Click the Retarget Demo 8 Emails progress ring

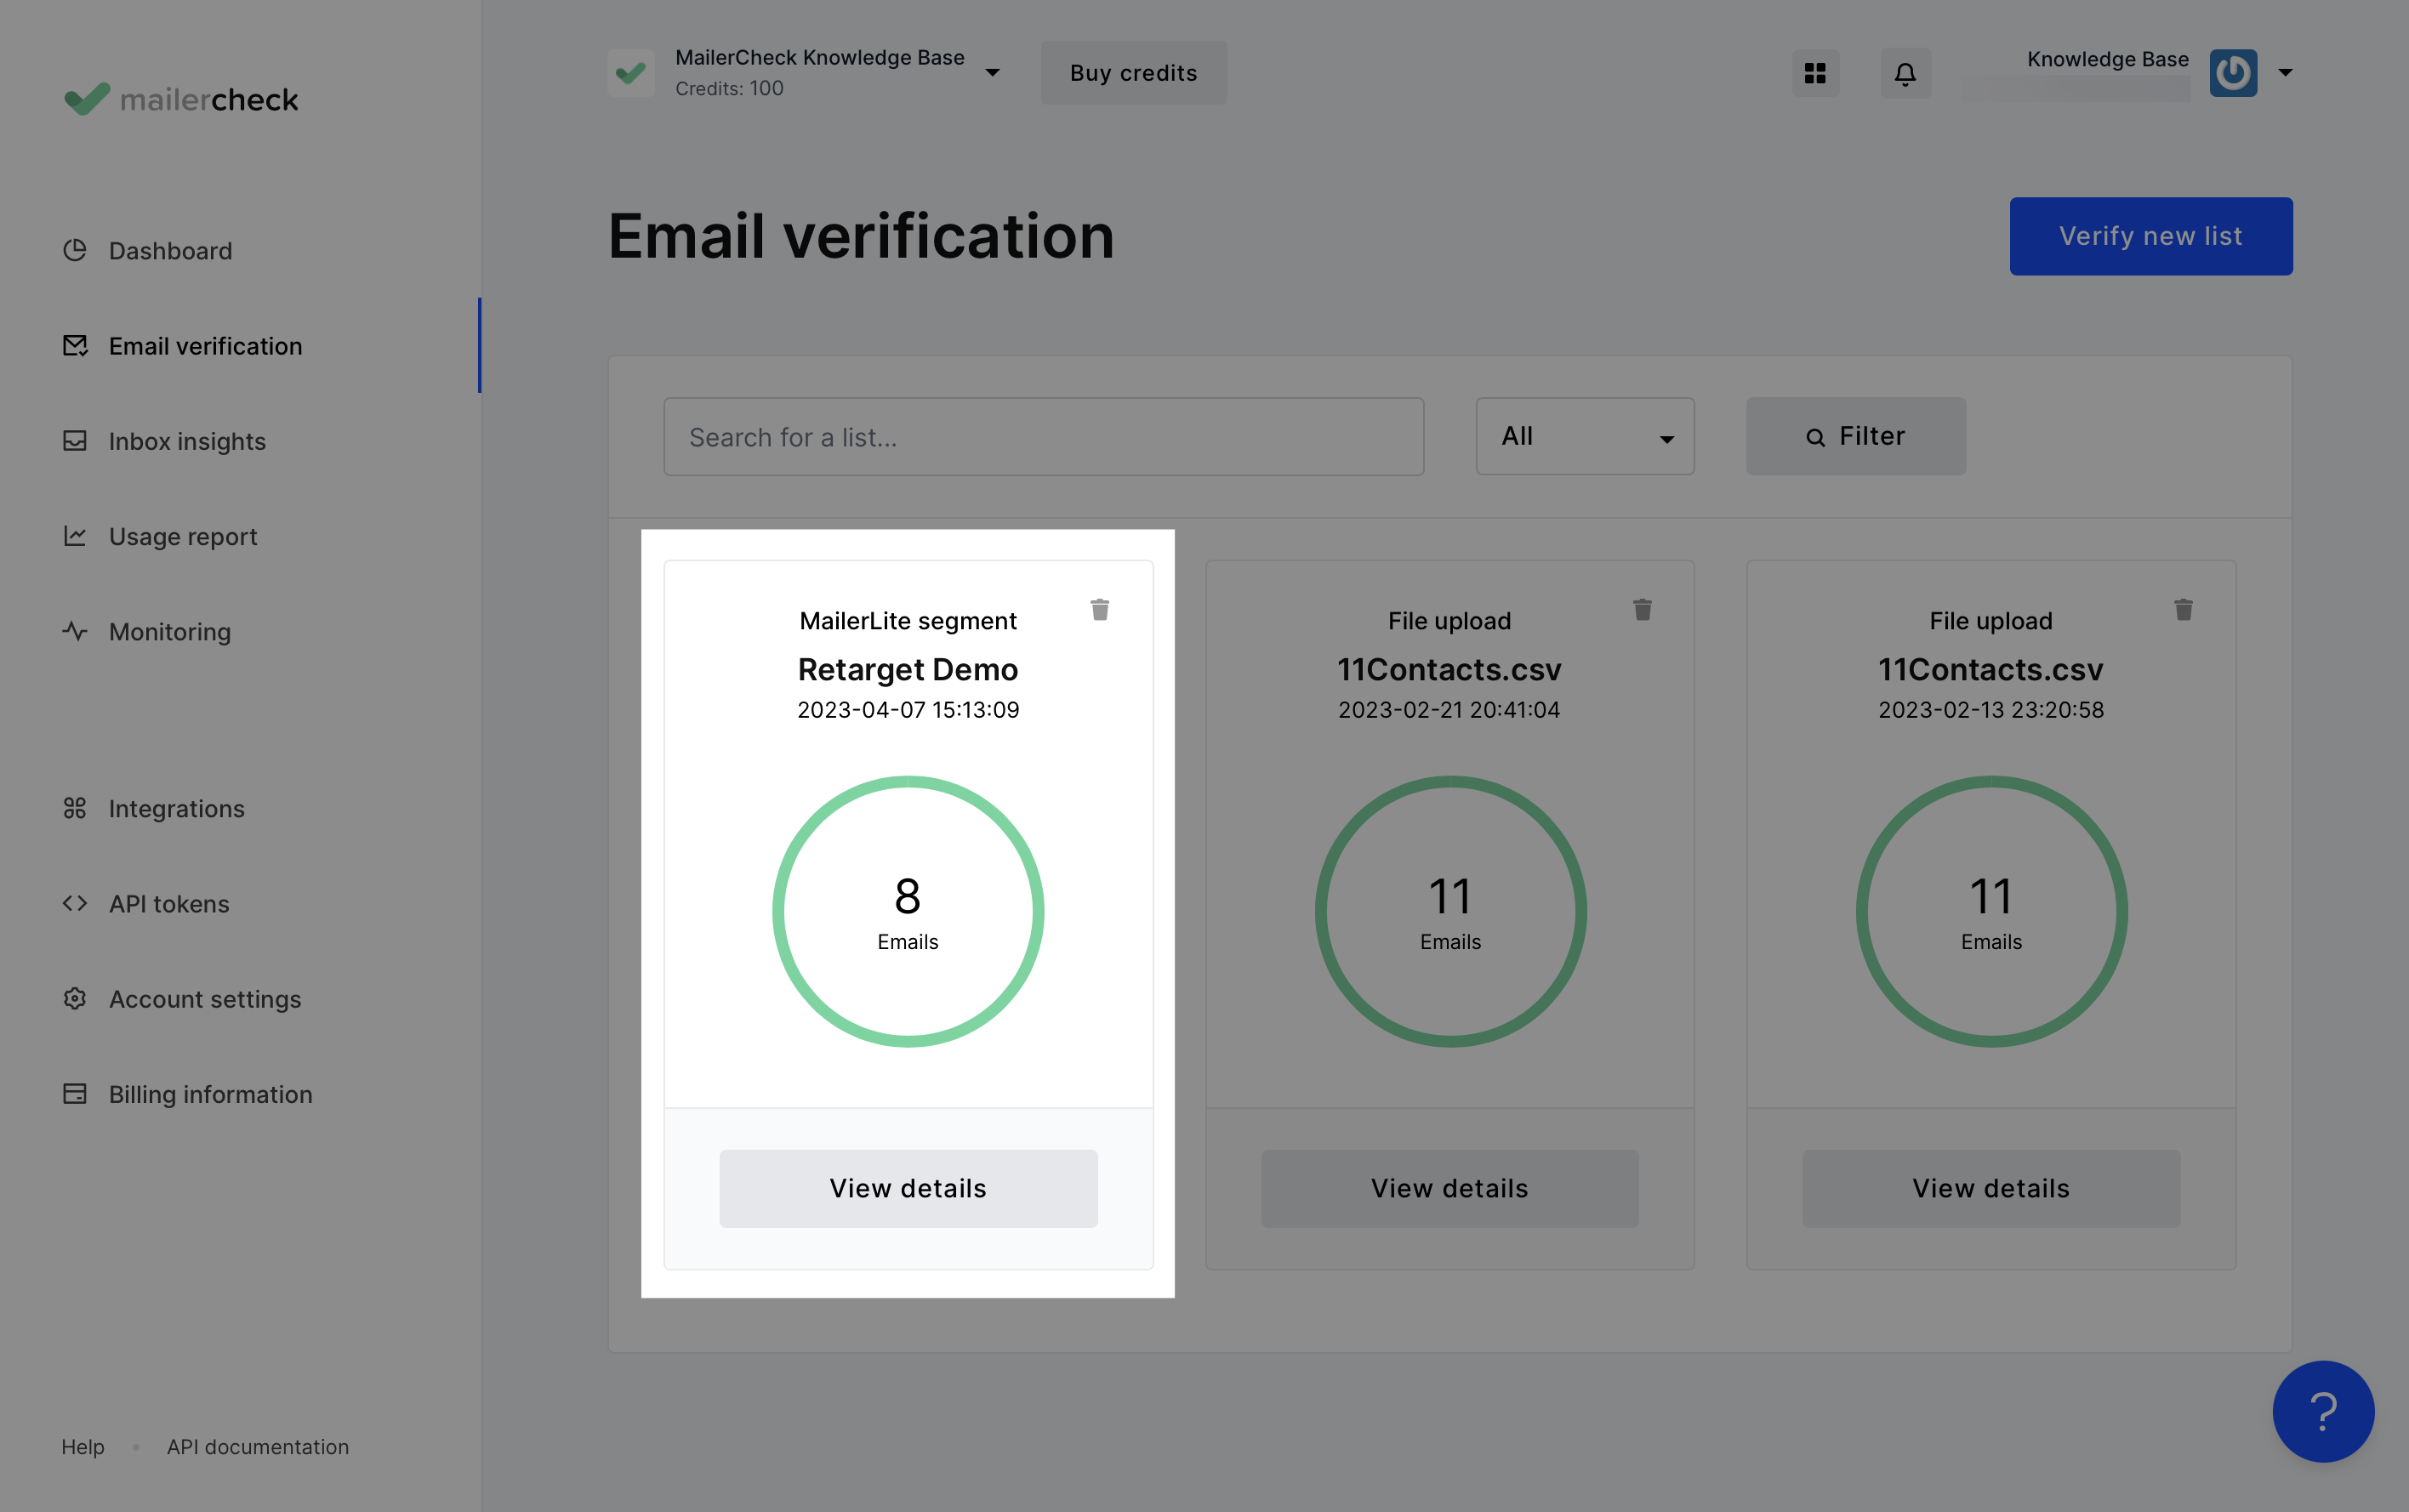[x=908, y=911]
